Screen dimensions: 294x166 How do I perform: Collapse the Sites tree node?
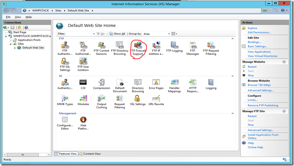[10, 44]
